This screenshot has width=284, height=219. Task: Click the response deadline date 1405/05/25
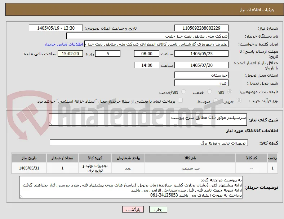tap(201, 54)
